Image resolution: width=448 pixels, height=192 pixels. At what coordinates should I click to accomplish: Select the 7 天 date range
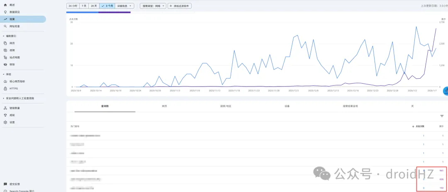84,6
